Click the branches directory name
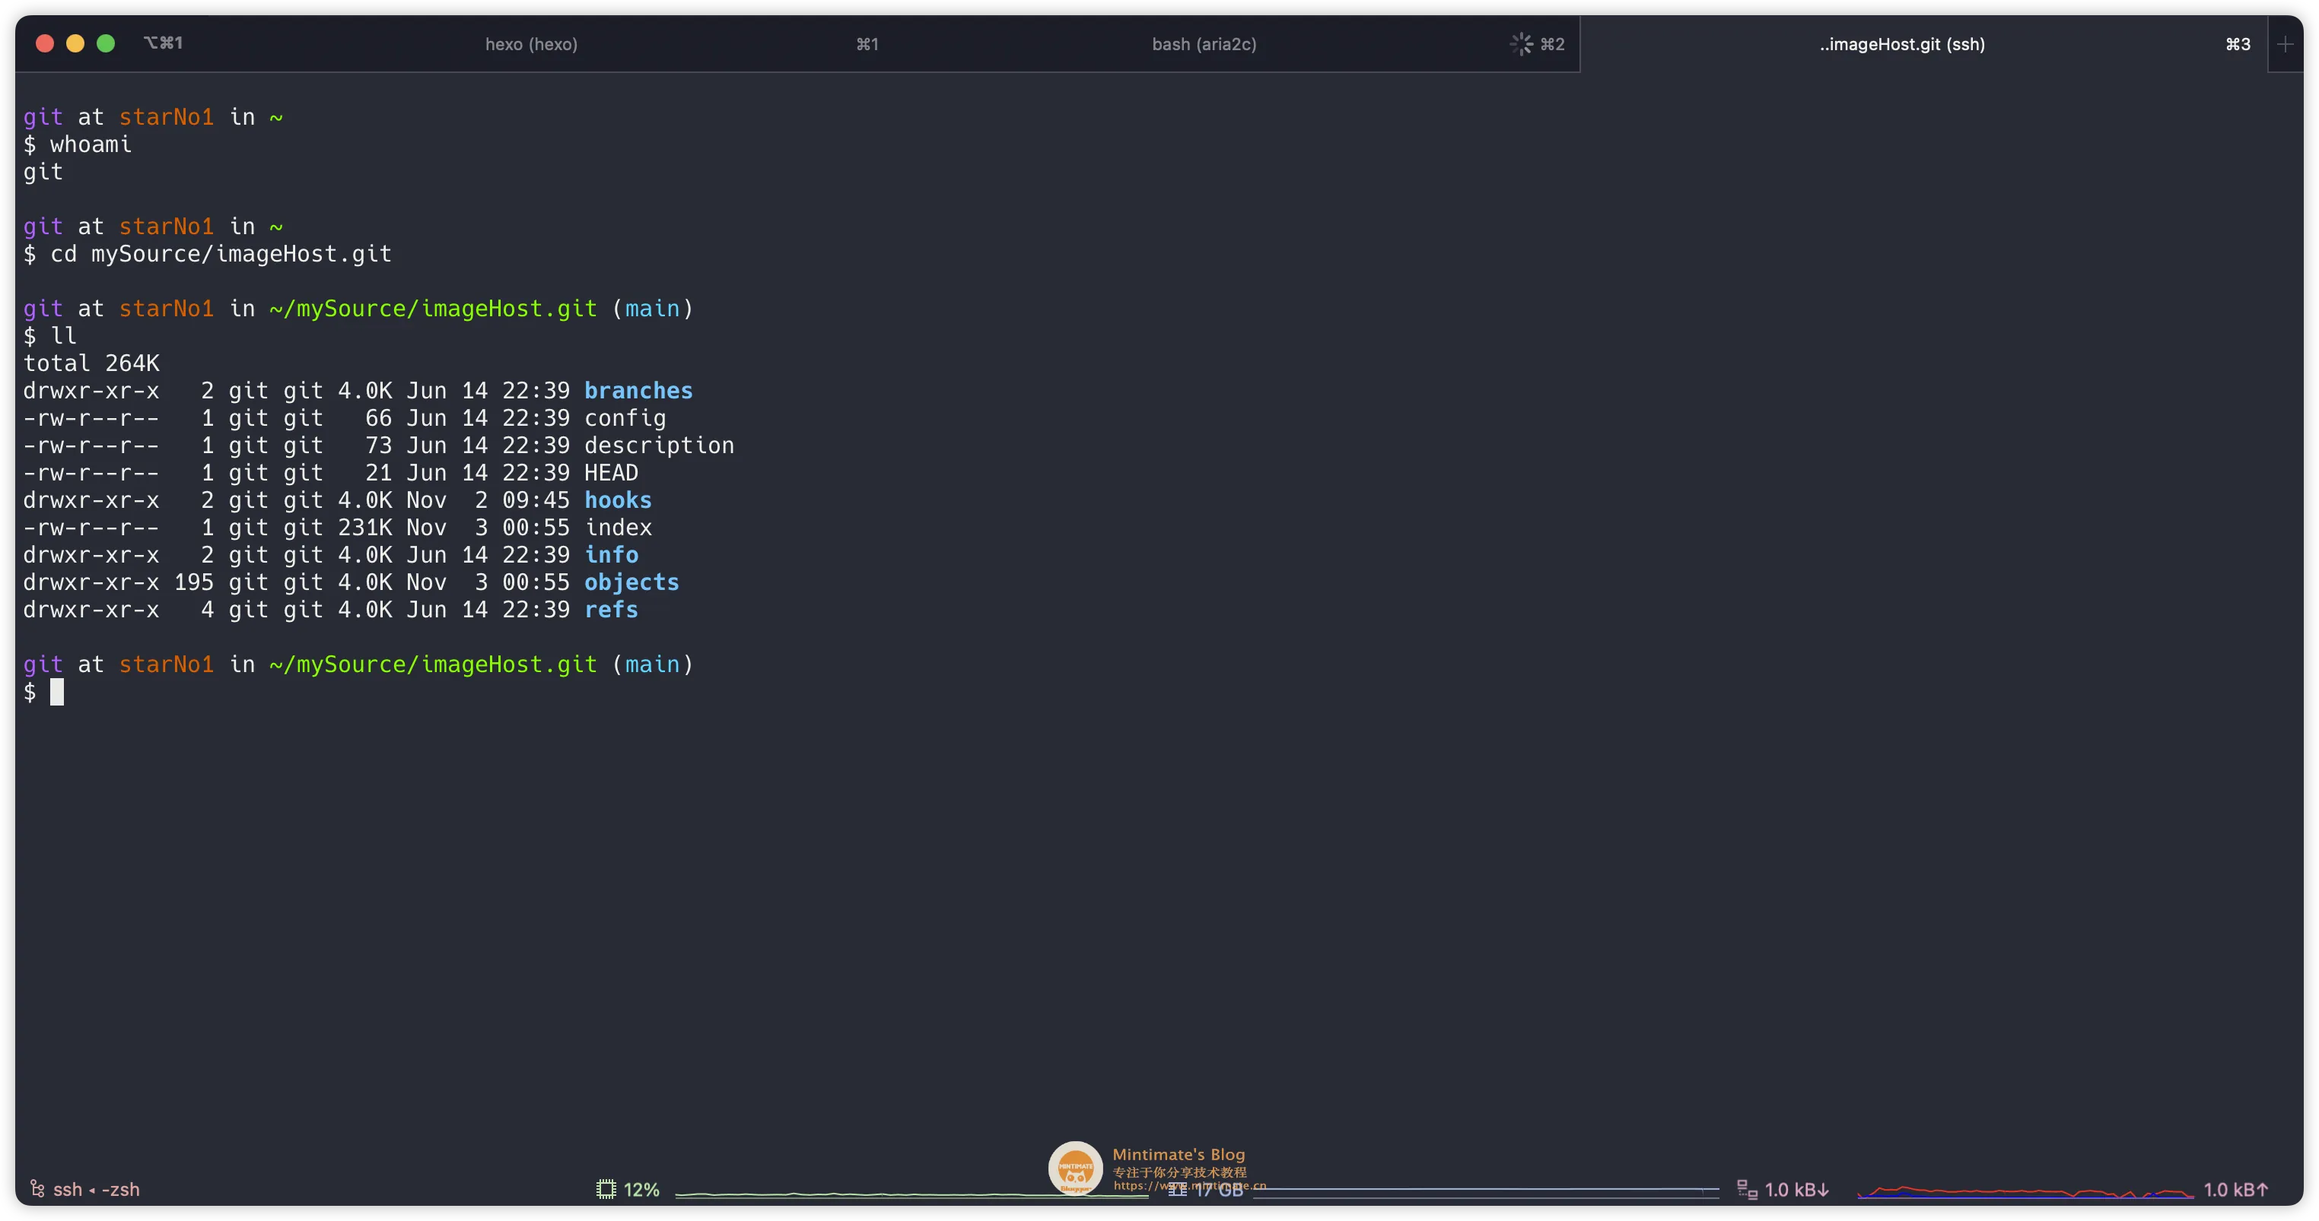Screen dimensions: 2319x1221 (x=638, y=391)
